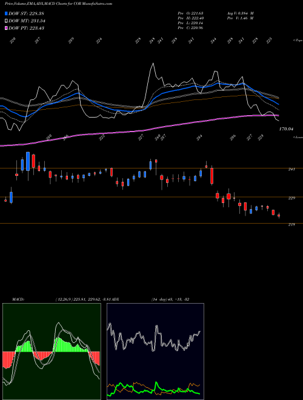Select the tallest blue candlestick near the left
Image resolution: width=303 pixels, height=400 pixels.
28,161
